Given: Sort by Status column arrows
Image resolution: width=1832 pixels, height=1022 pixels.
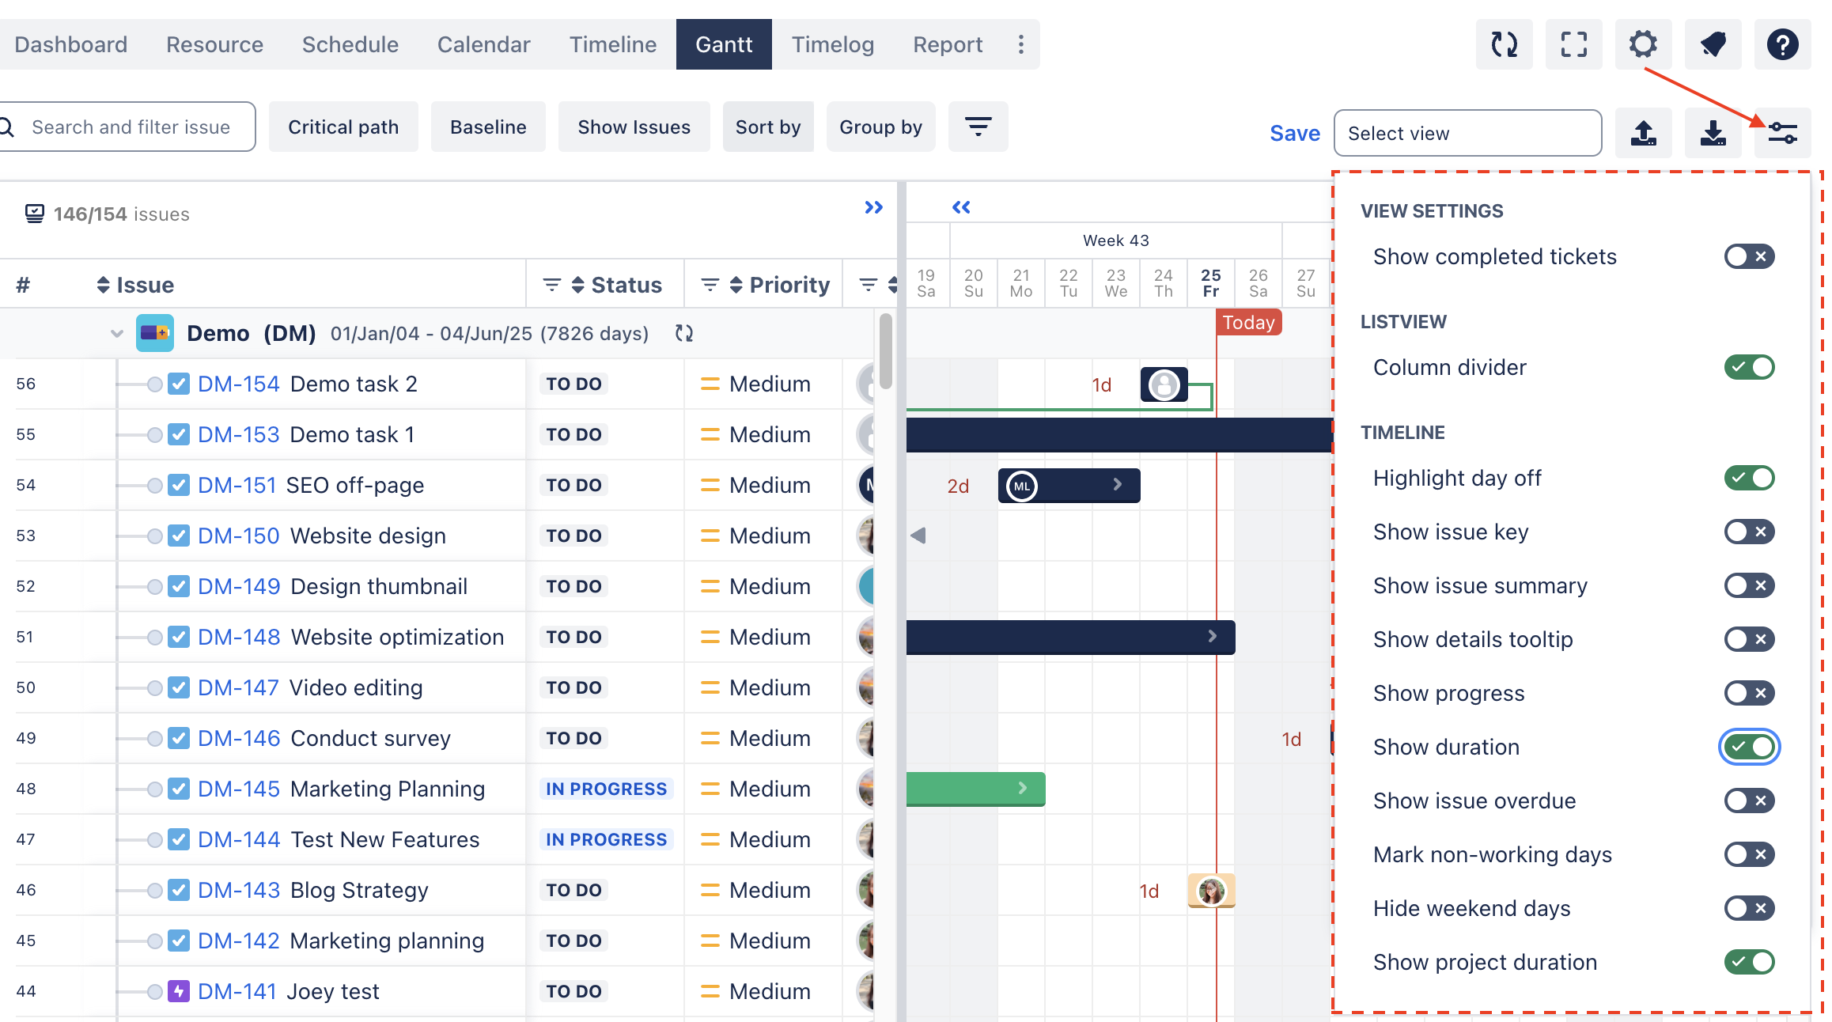Looking at the screenshot, I should point(577,285).
